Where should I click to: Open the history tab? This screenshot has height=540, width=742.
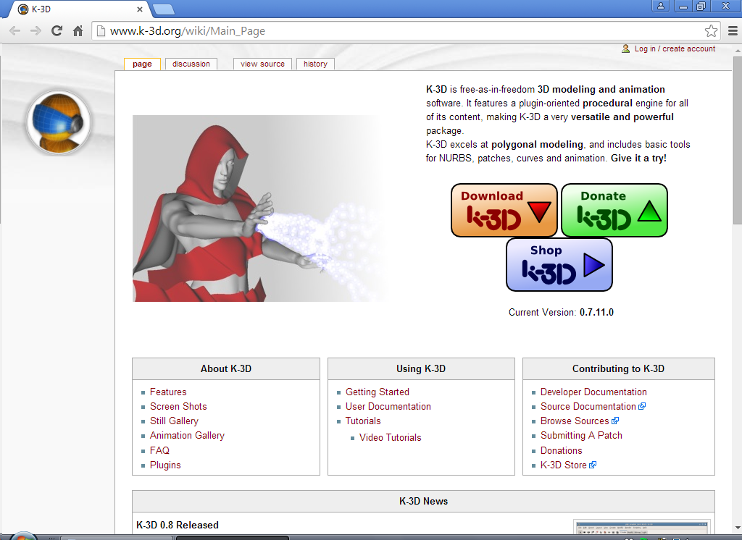[x=316, y=64]
